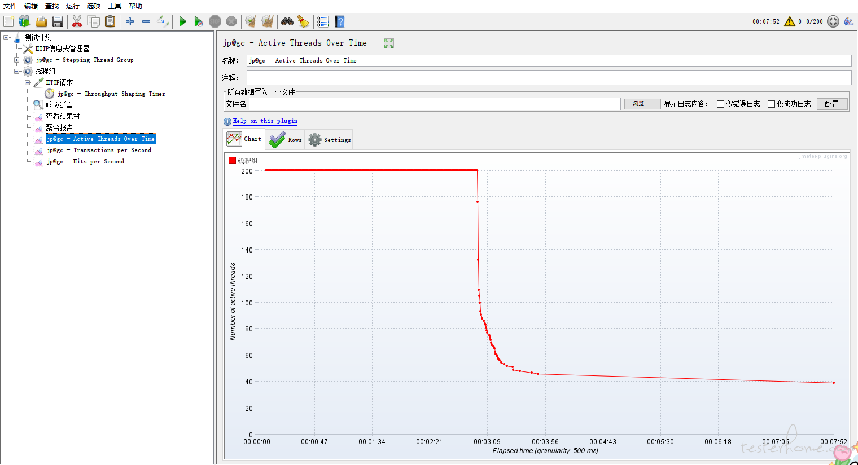858x465 pixels.
Task: Click the 00:07:52 elapsed time in the toolbar
Action: coord(765,21)
